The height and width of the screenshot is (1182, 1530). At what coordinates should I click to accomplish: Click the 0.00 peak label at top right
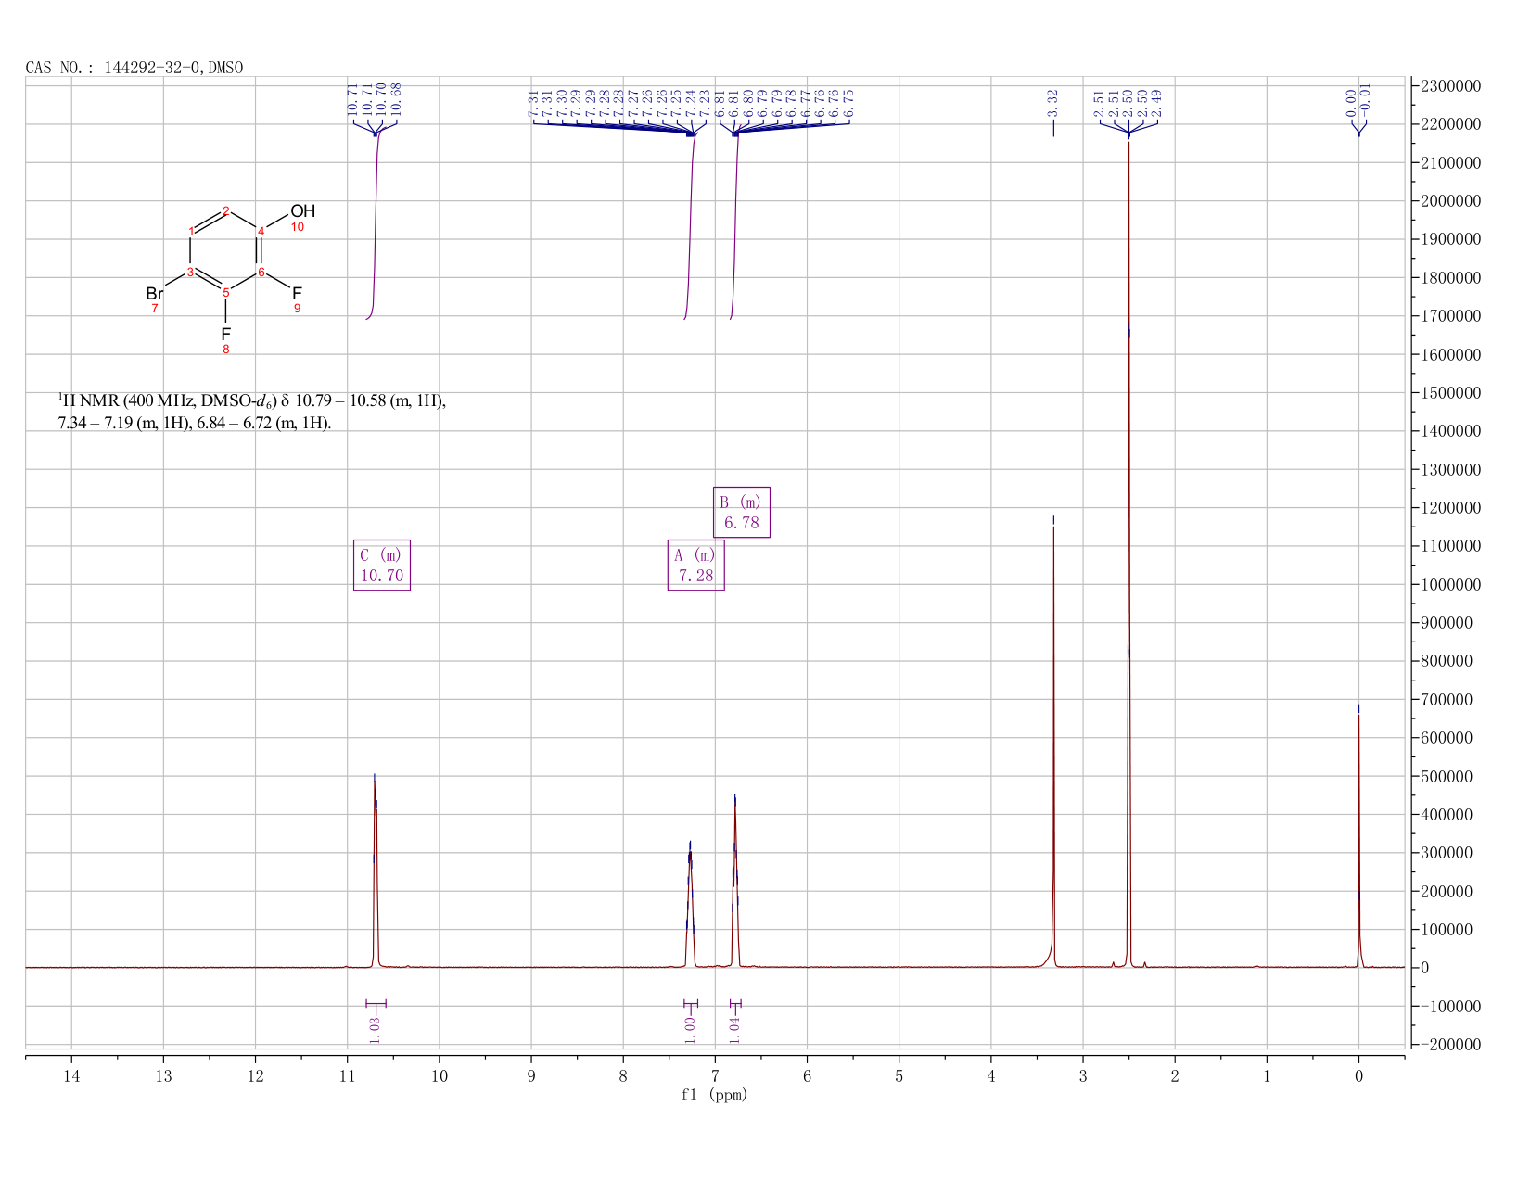tap(1350, 103)
